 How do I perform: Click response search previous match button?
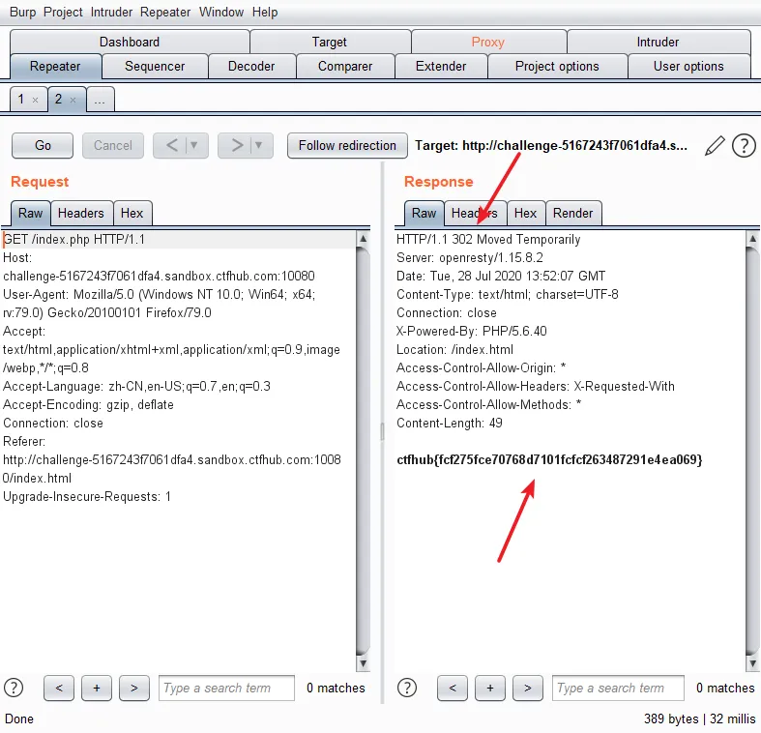pos(453,688)
